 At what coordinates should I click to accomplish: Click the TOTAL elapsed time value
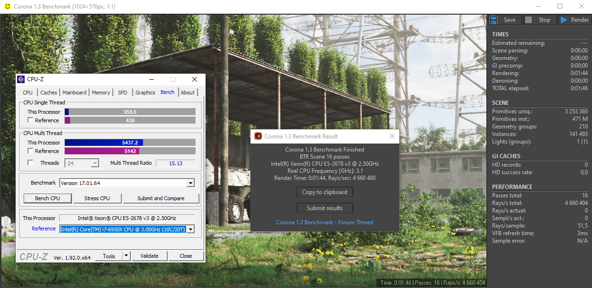pyautogui.click(x=579, y=88)
